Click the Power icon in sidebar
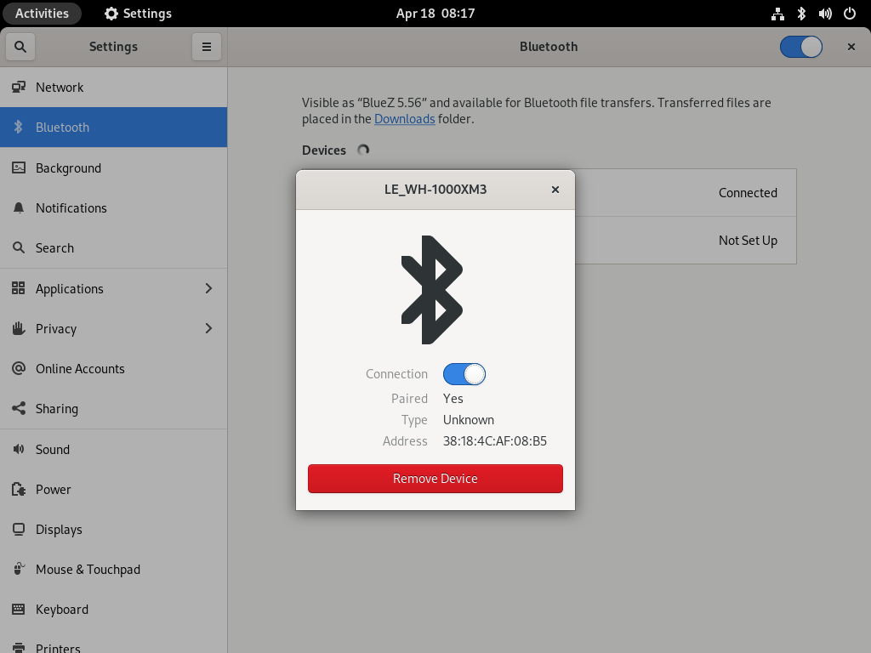The image size is (871, 653). click(19, 489)
